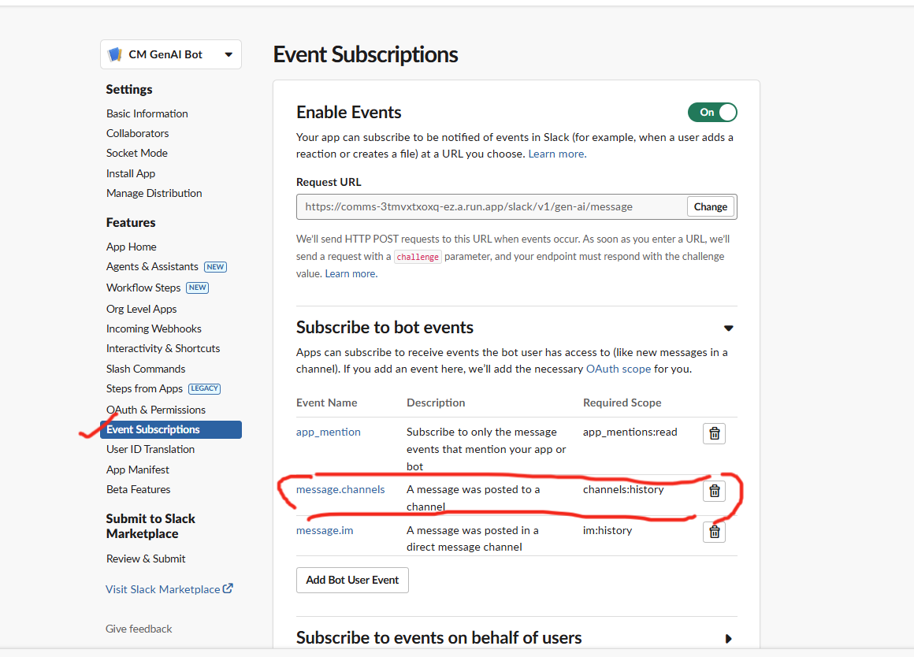Delete the message.channels event with trash icon
The image size is (914, 657).
coord(714,491)
